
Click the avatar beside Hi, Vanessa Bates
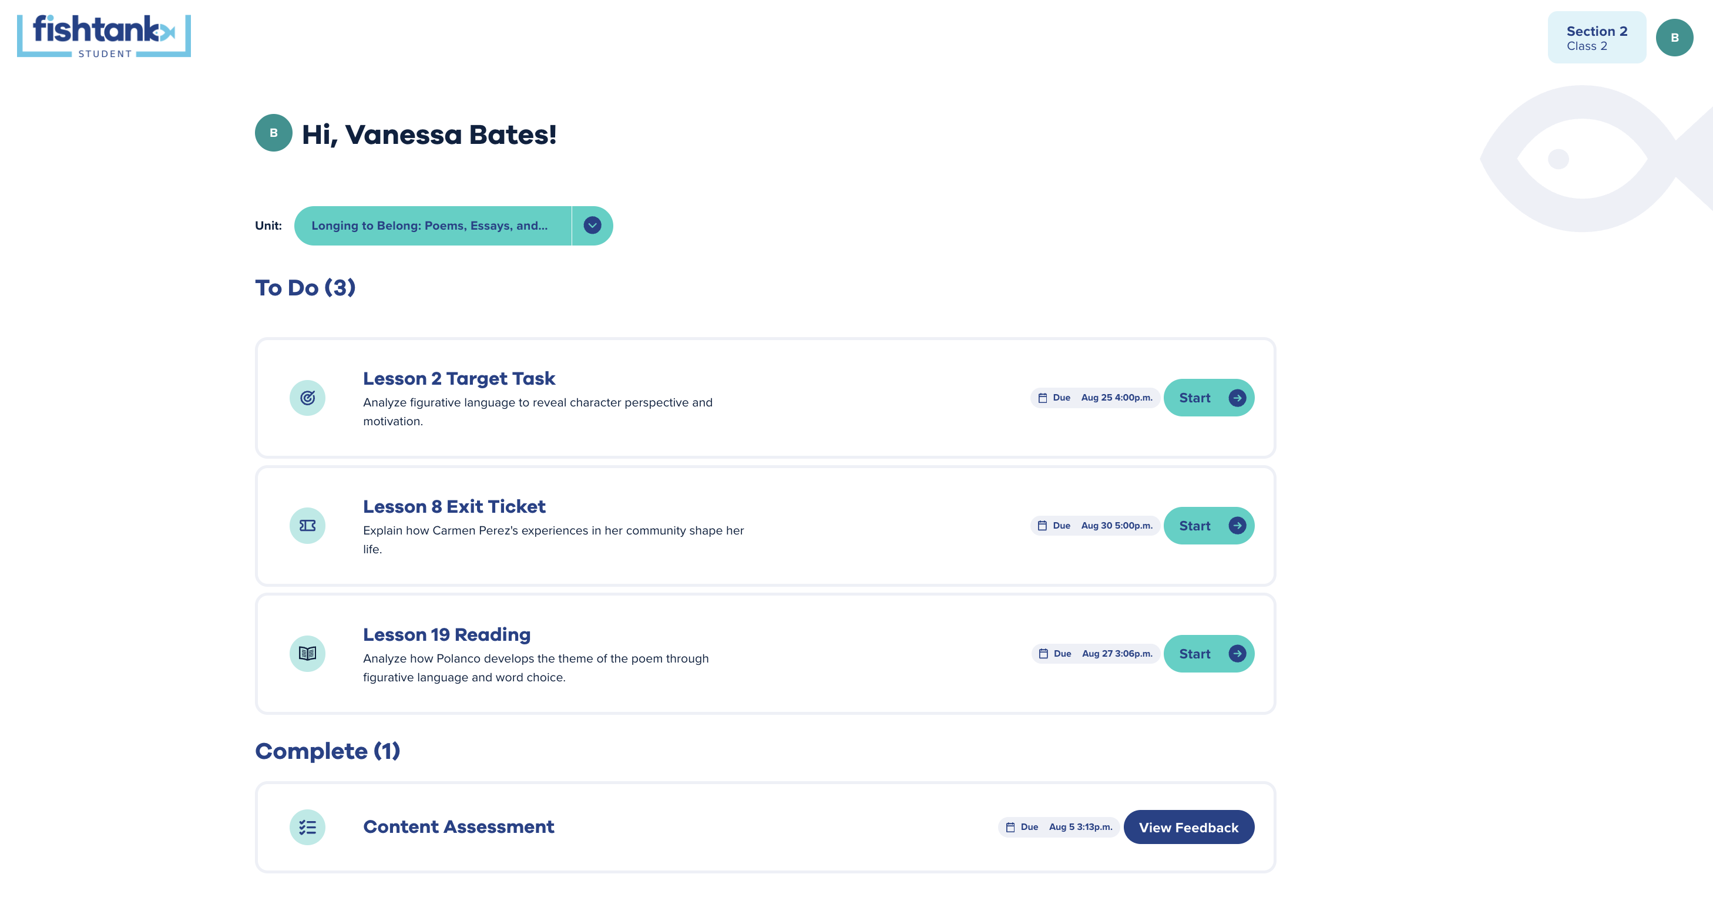pos(273,133)
